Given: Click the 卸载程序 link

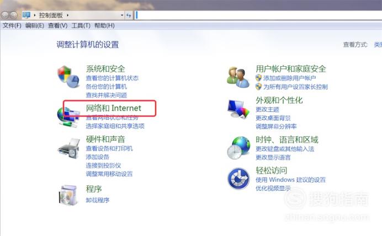Looking at the screenshot, I should (98, 200).
